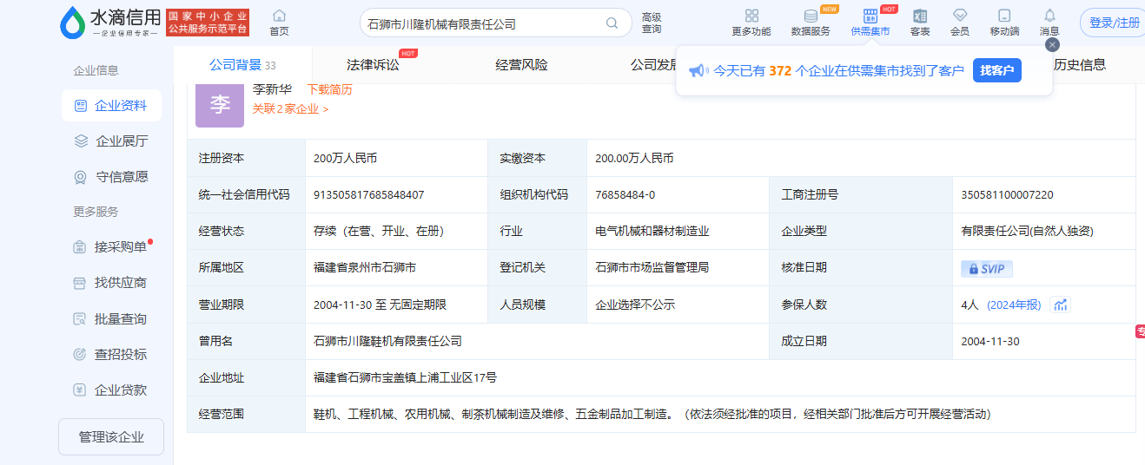Click the 消息 bell icon
This screenshot has height=465, width=1145.
tap(1049, 16)
